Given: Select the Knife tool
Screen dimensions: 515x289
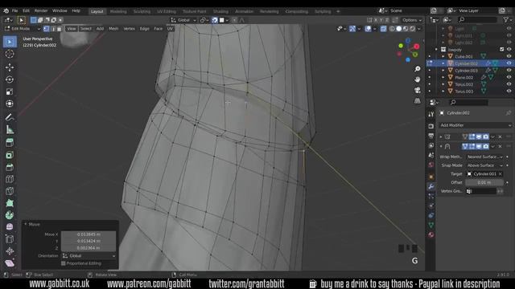Looking at the screenshot, I should point(10,191).
